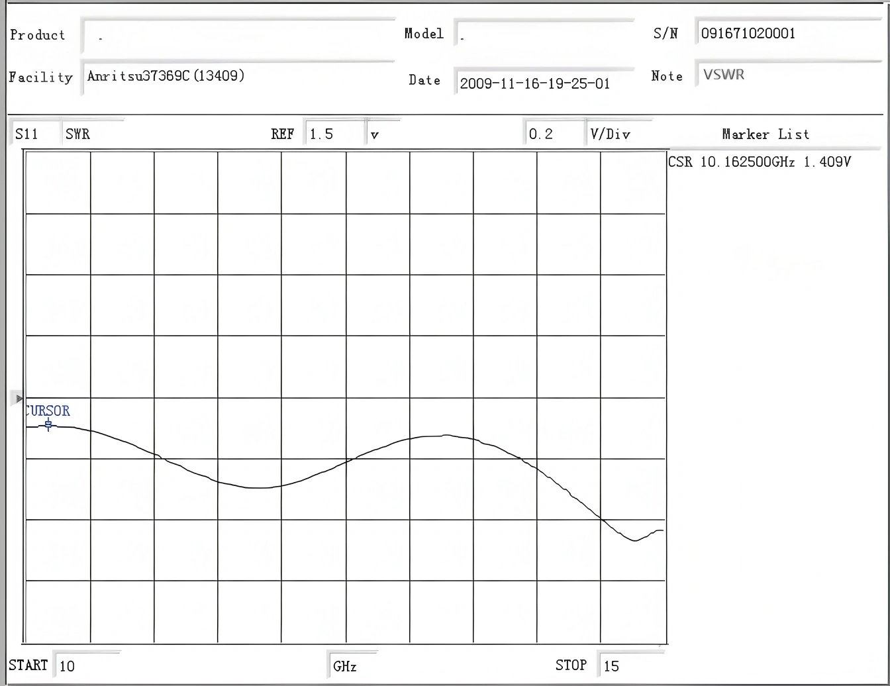Click the Model label
The image size is (890, 686).
click(x=424, y=34)
